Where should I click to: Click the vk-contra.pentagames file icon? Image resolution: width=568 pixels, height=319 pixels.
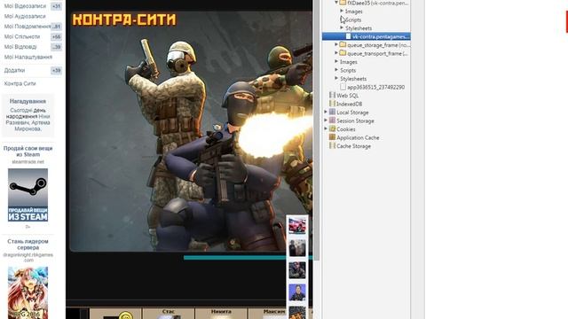(348, 36)
